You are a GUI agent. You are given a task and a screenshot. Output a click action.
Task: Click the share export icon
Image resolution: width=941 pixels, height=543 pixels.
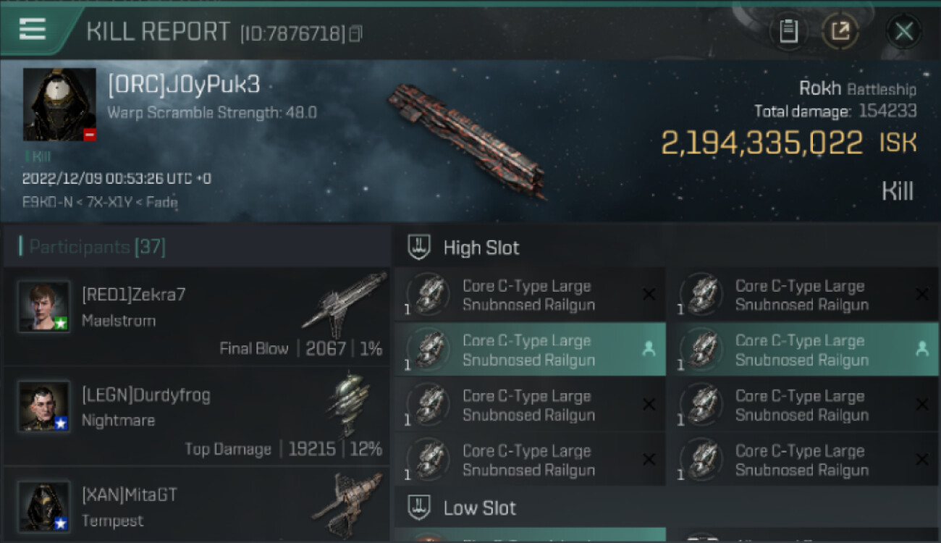840,31
